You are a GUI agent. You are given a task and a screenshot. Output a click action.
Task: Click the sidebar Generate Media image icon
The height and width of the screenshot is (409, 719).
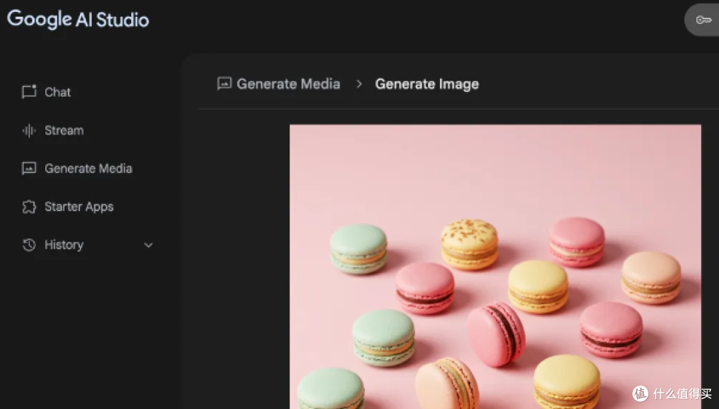29,169
